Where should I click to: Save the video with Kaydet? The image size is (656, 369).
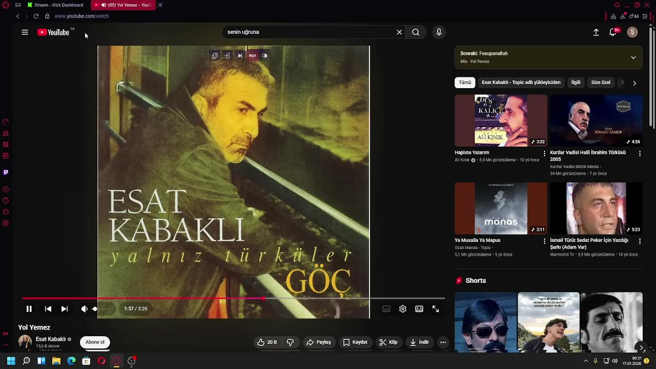pos(355,342)
